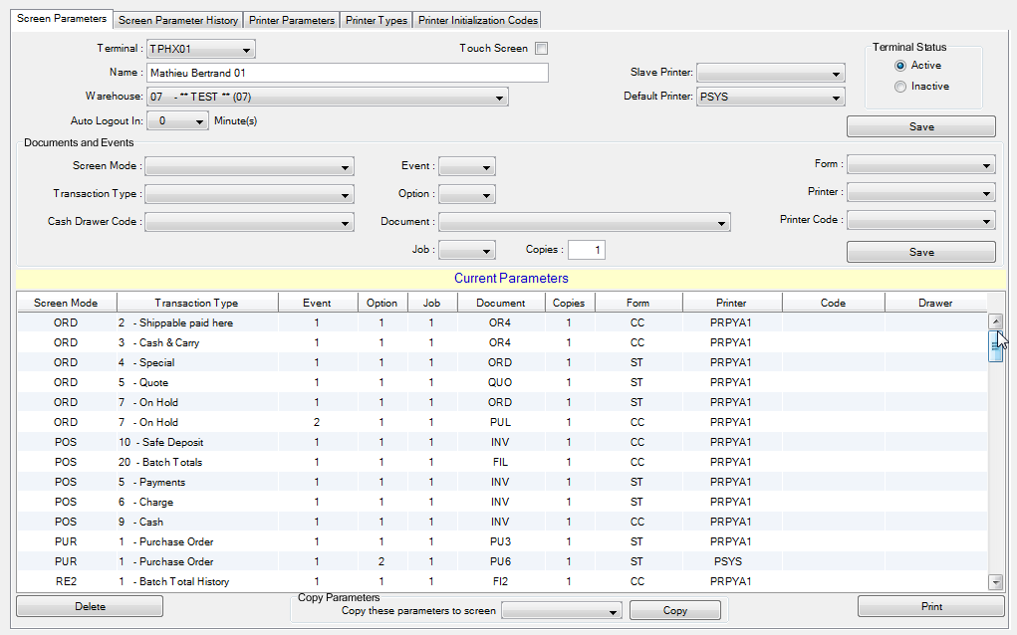
Task: Switch to Screen Parameter History tab
Action: click(x=178, y=20)
